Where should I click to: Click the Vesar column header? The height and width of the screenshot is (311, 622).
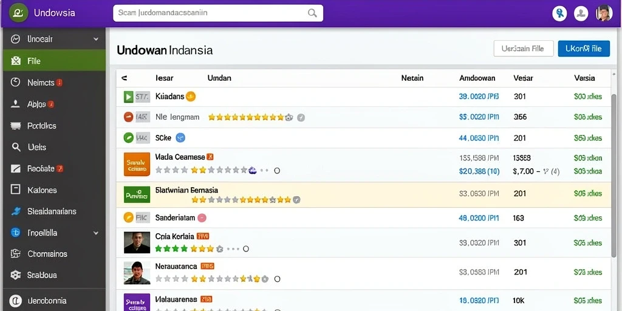point(523,78)
